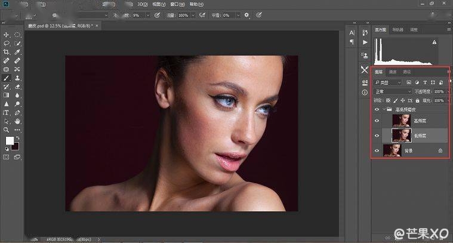The height and width of the screenshot is (243, 453).
Task: Open the layer filter 类型 dropdown
Action: pyautogui.click(x=388, y=82)
